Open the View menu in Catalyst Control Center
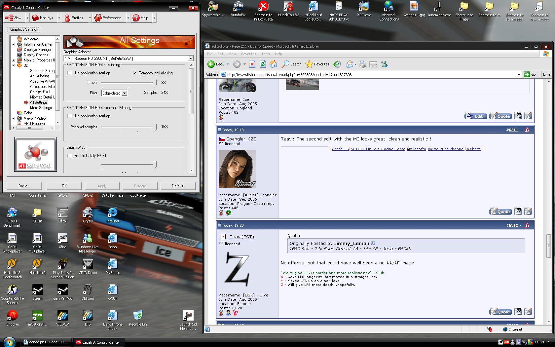Screen dimensions: 555x347 14,18
